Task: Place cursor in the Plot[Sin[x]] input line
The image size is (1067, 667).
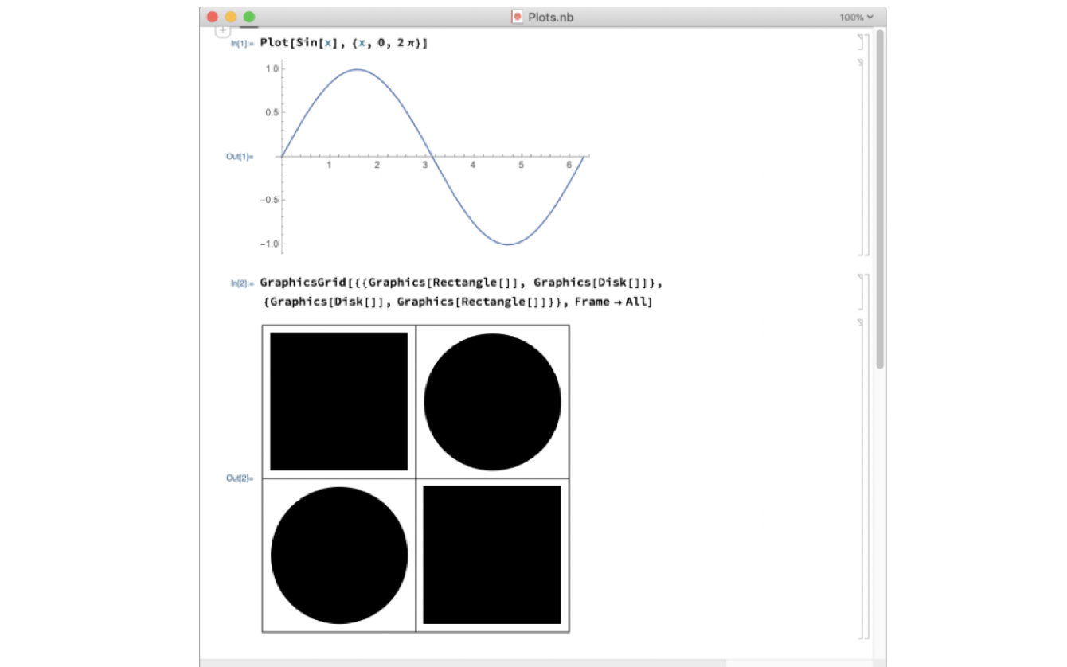Action: click(x=343, y=43)
